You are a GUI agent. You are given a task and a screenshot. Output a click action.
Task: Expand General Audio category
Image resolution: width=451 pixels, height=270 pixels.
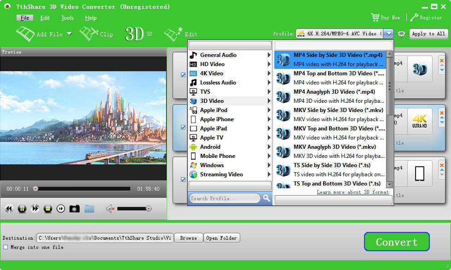pyautogui.click(x=231, y=55)
